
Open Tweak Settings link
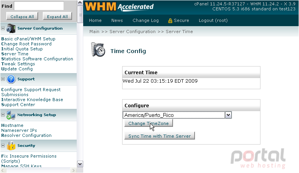click(x=18, y=64)
